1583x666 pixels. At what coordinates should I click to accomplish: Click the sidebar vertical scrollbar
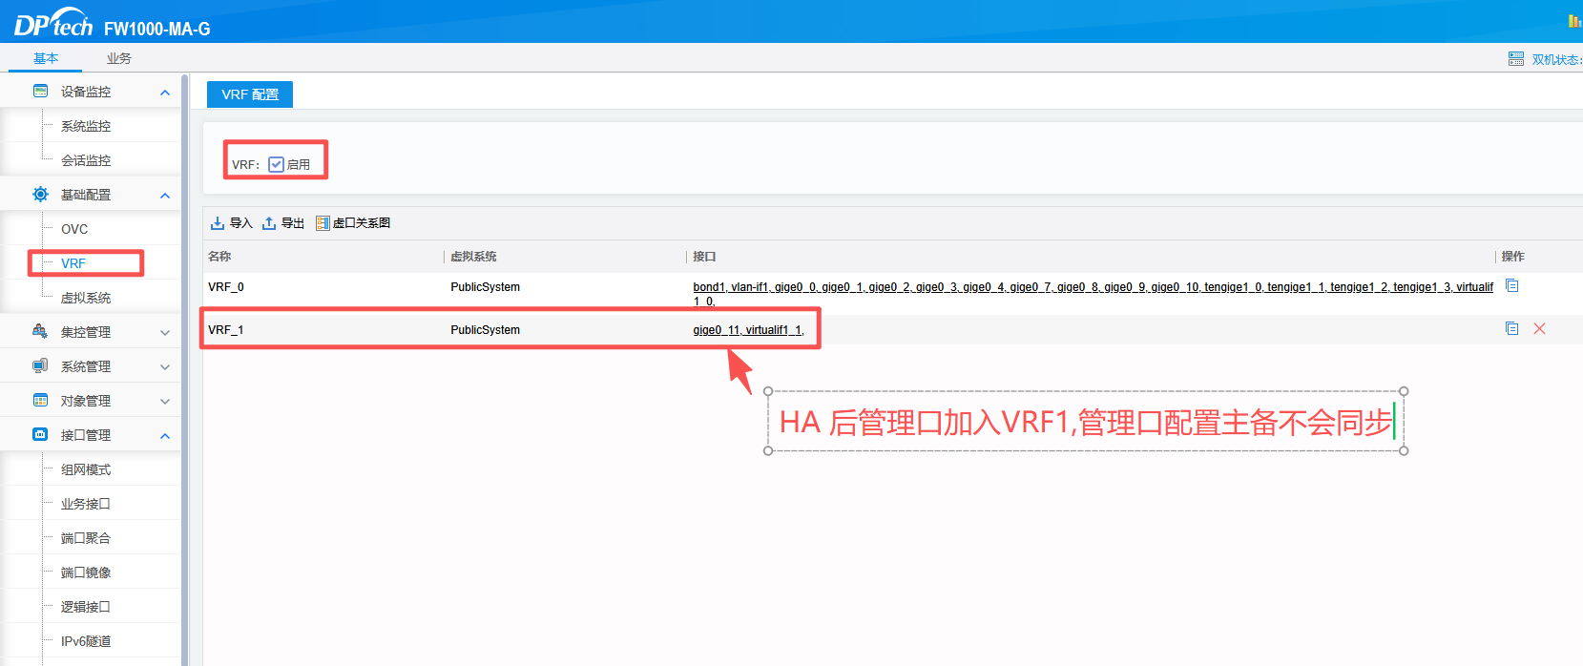[185, 369]
